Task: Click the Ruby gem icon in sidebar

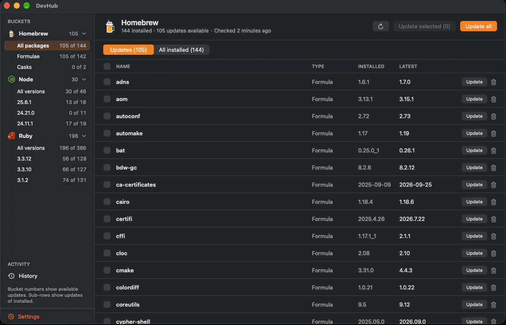Action: (x=11, y=136)
